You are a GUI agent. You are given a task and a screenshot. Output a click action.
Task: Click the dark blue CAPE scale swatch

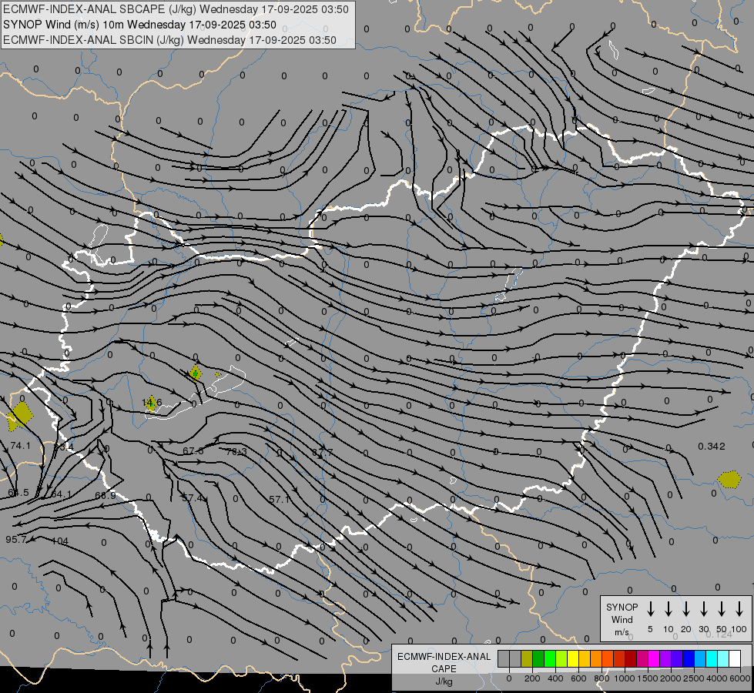click(689, 659)
